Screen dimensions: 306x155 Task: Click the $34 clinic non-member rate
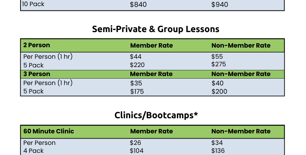click(217, 143)
